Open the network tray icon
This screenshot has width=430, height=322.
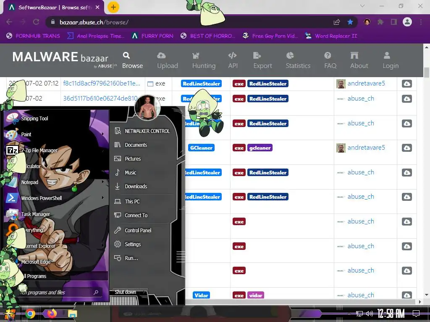[359, 314]
